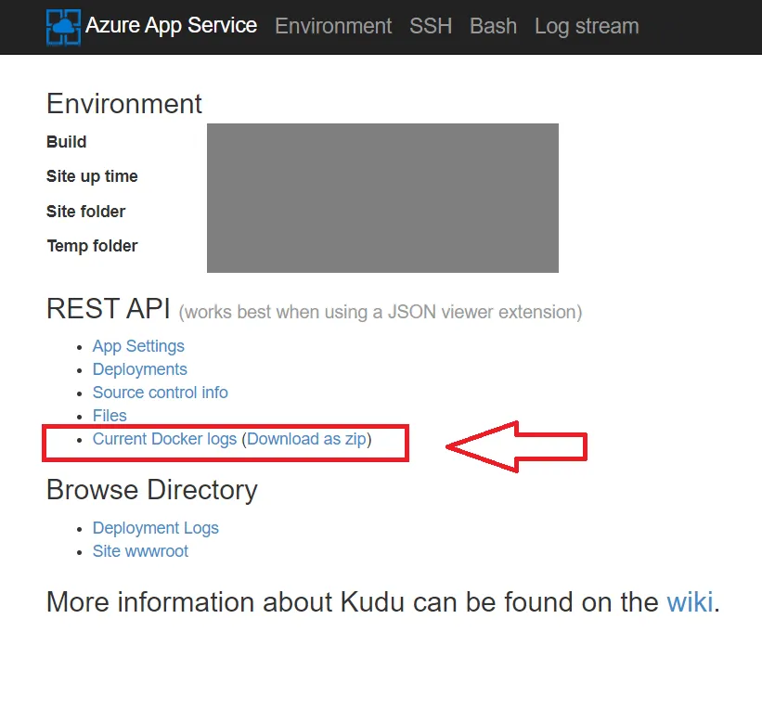Open Source control info link

(161, 393)
